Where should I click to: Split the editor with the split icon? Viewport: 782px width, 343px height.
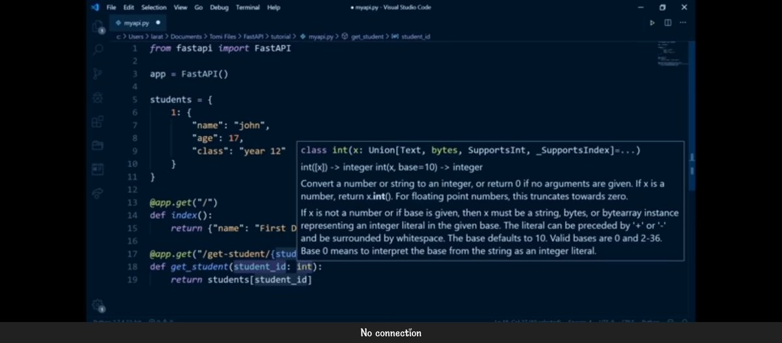(x=667, y=23)
